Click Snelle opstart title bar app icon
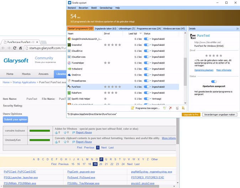 (70, 3)
